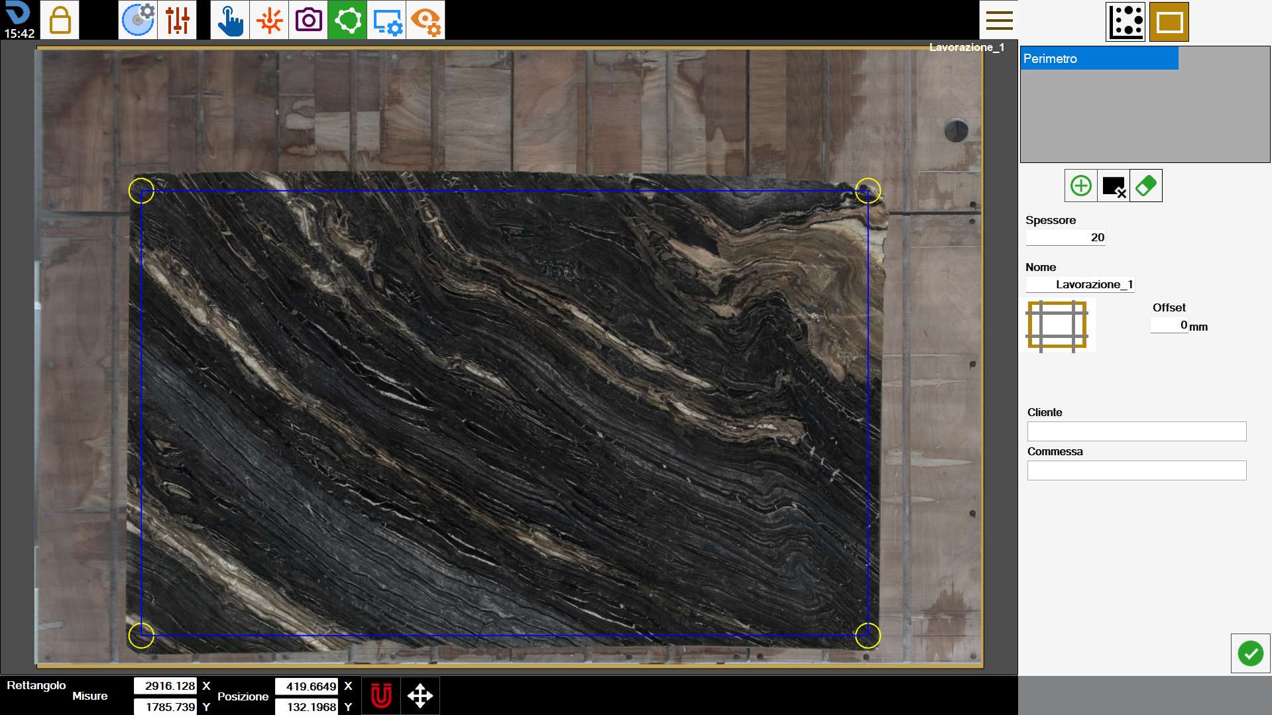Select the hand touch pointer tool
Viewport: 1272px width, 715px height.
[230, 20]
